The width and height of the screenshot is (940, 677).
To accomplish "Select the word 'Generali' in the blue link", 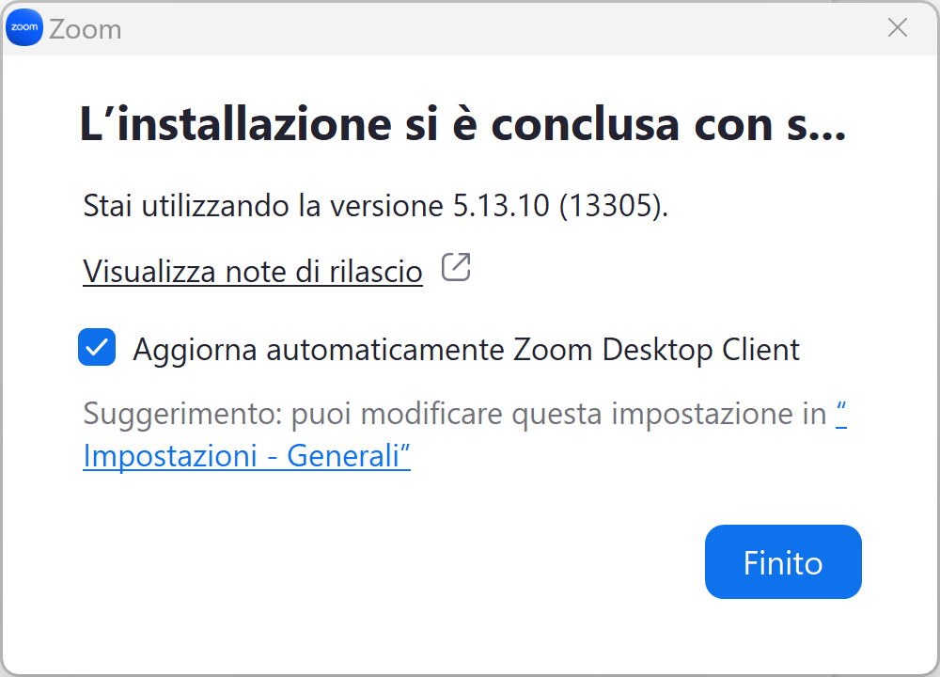I will tap(343, 456).
